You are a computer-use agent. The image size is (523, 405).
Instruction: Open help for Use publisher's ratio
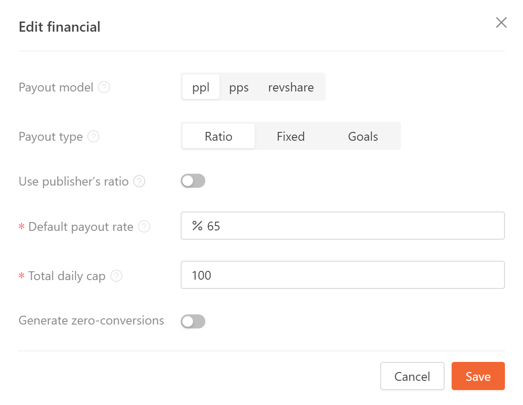(140, 181)
